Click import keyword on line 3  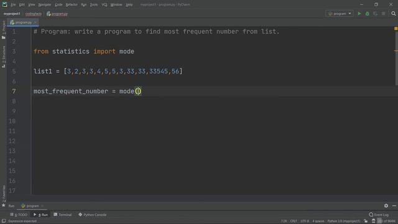[104, 52]
